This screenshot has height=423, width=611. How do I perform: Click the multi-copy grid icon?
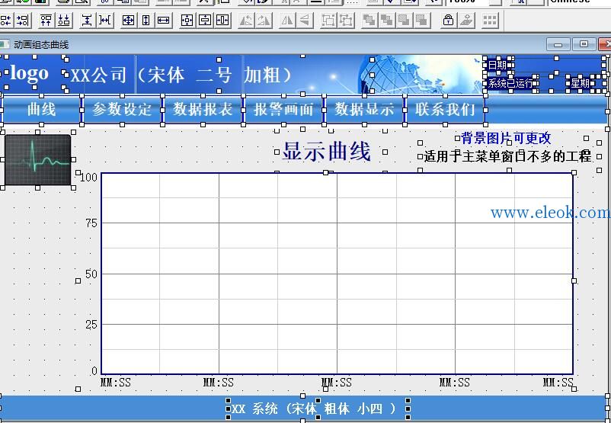[490, 21]
